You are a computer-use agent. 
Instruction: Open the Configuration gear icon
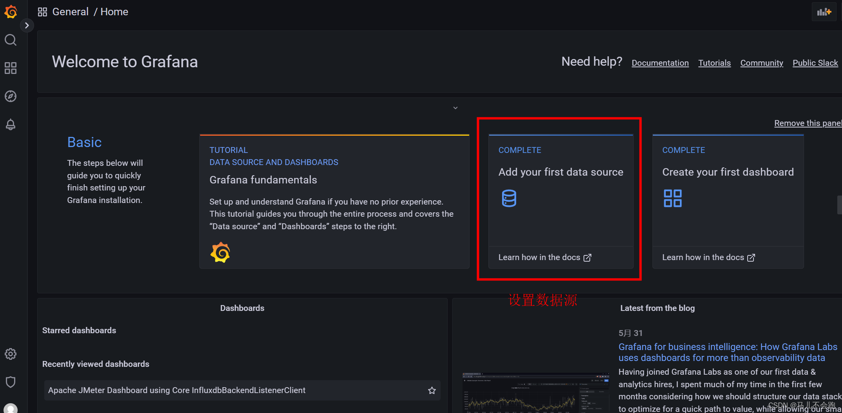(x=11, y=354)
